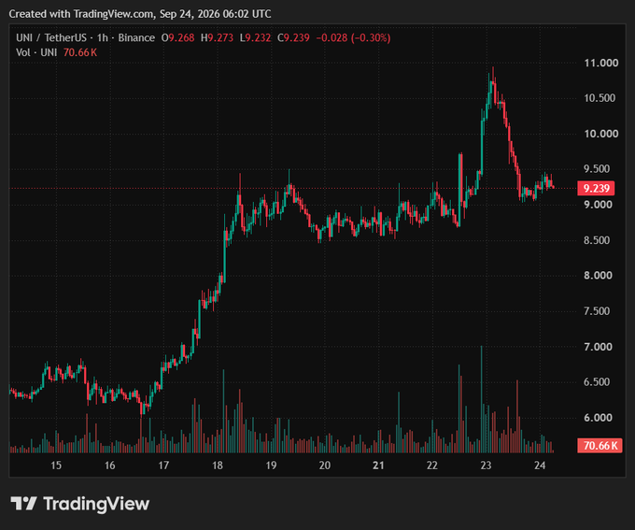Click the red 70.66 K volume axis tag

point(600,445)
